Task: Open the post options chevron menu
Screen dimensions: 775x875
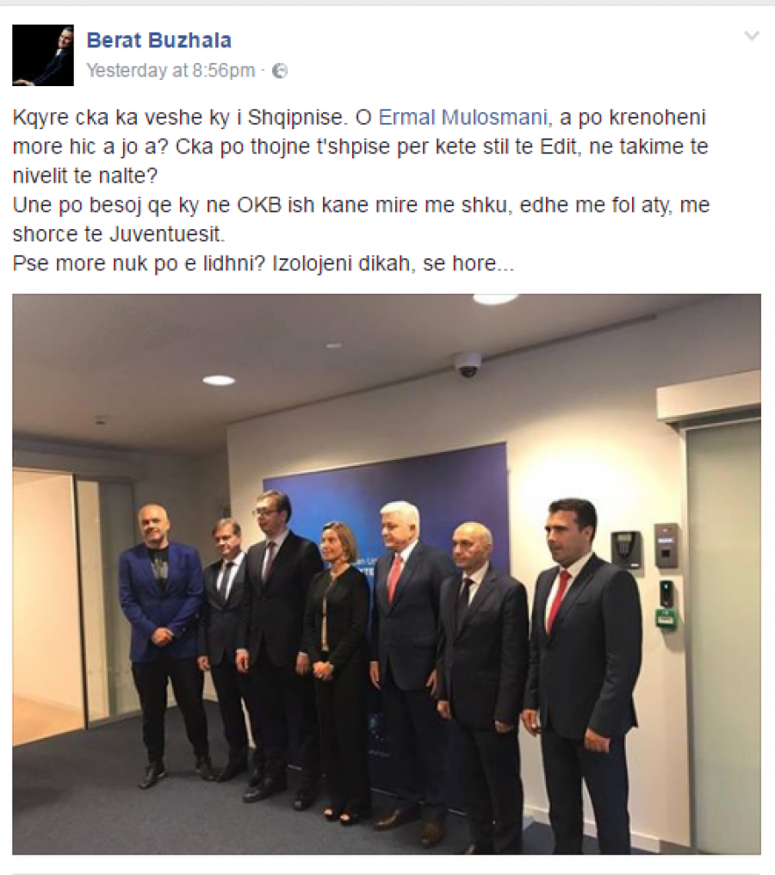Action: 752,37
